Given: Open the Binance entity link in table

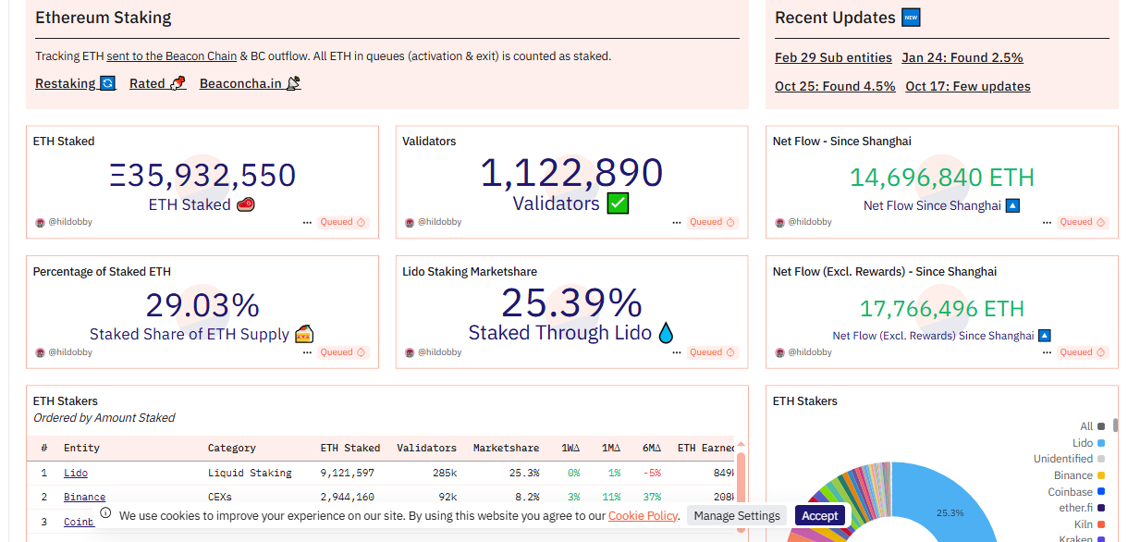Looking at the screenshot, I should [x=84, y=497].
